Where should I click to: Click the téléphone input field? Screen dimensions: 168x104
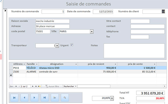point(148,32)
